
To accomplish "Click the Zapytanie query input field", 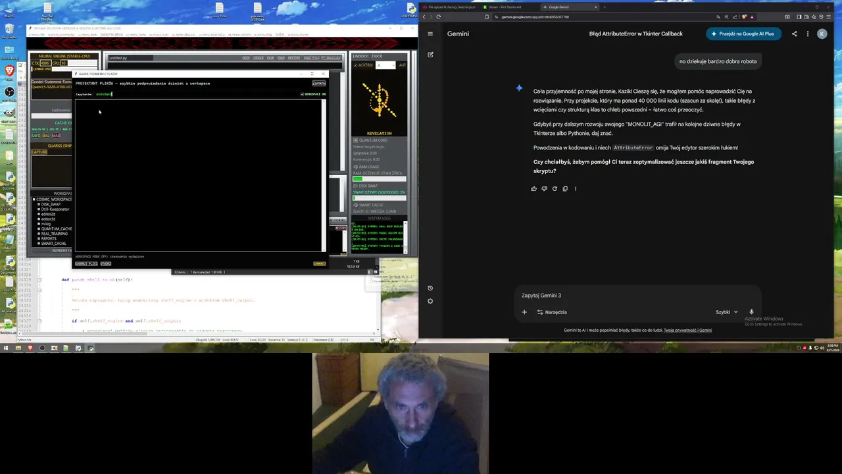I will (x=196, y=94).
